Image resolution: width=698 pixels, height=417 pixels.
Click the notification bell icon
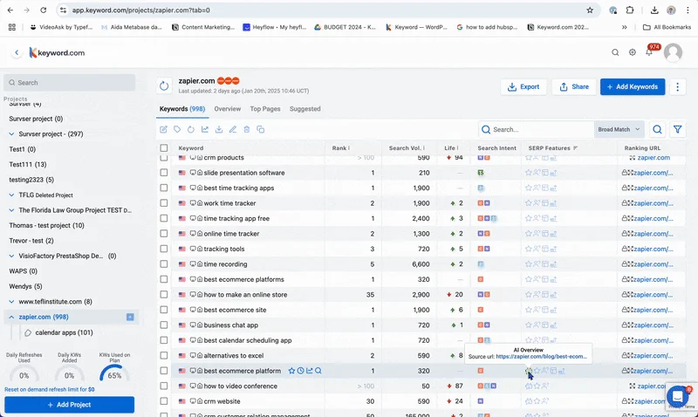pos(649,52)
